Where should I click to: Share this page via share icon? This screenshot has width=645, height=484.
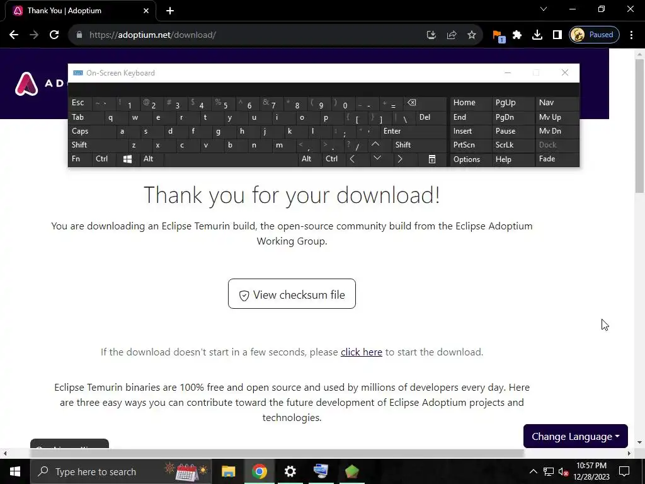(451, 35)
